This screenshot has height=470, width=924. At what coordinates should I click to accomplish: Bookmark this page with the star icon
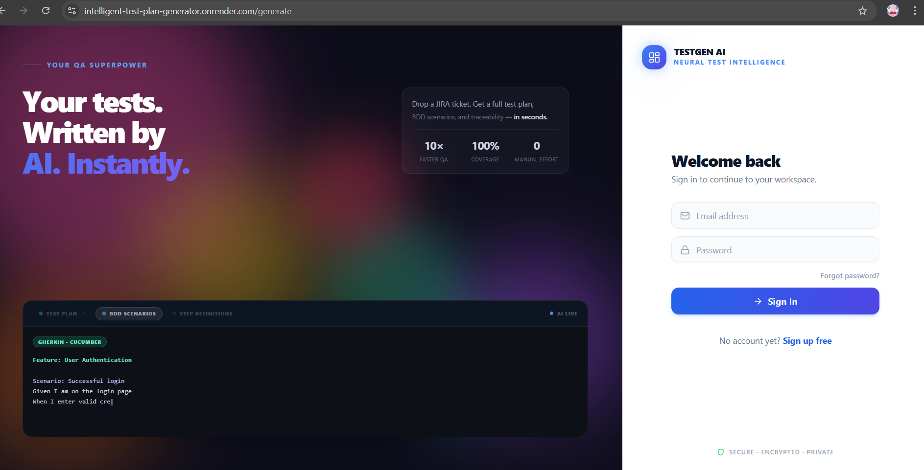tap(863, 11)
